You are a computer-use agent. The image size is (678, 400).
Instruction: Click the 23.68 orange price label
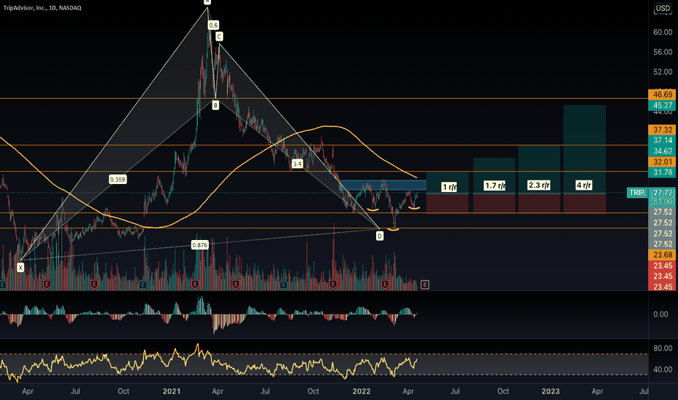(x=663, y=255)
